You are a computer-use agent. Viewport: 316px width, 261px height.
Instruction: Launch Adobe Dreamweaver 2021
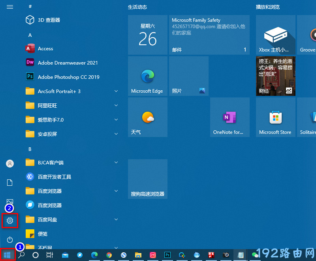pos(67,63)
